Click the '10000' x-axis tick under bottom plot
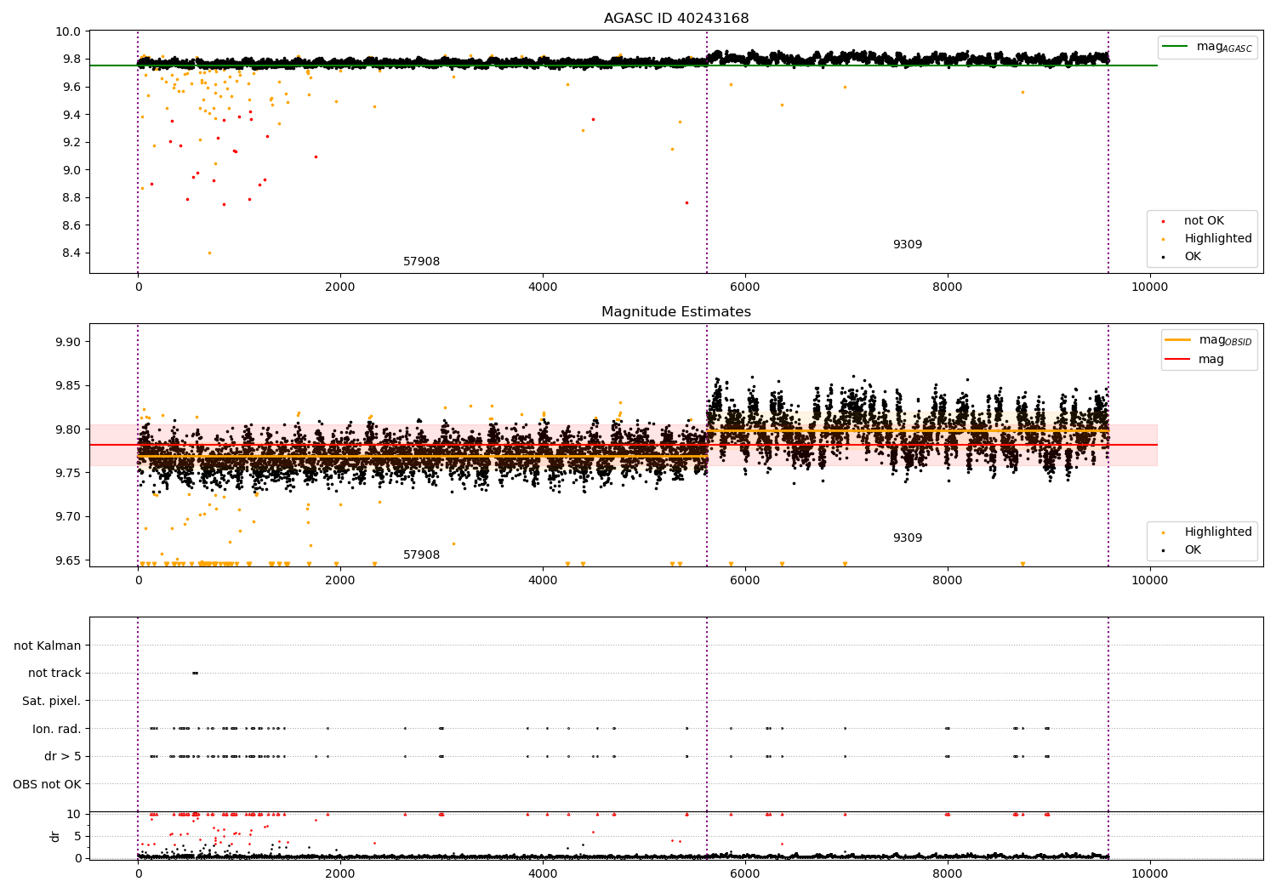This screenshot has width=1276, height=893. tap(1149, 873)
